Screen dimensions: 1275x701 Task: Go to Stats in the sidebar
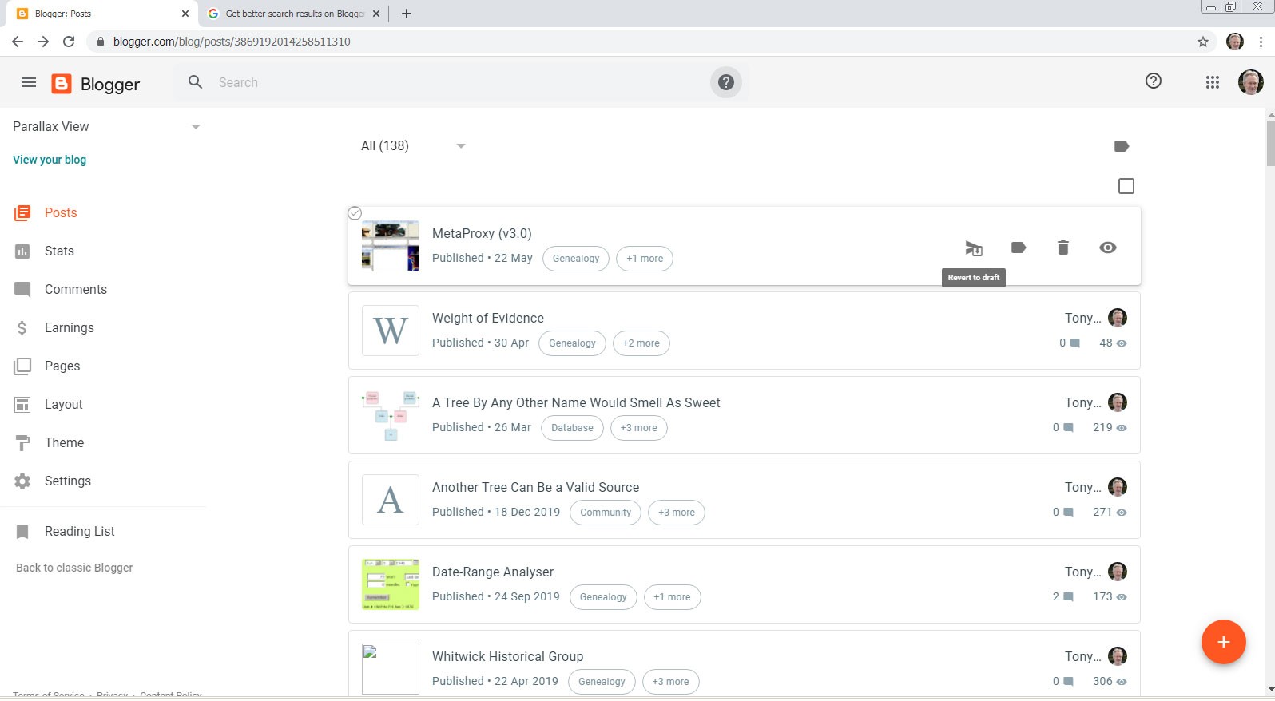(x=59, y=251)
